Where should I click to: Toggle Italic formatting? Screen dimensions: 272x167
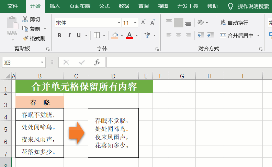pyautogui.click(x=69, y=36)
